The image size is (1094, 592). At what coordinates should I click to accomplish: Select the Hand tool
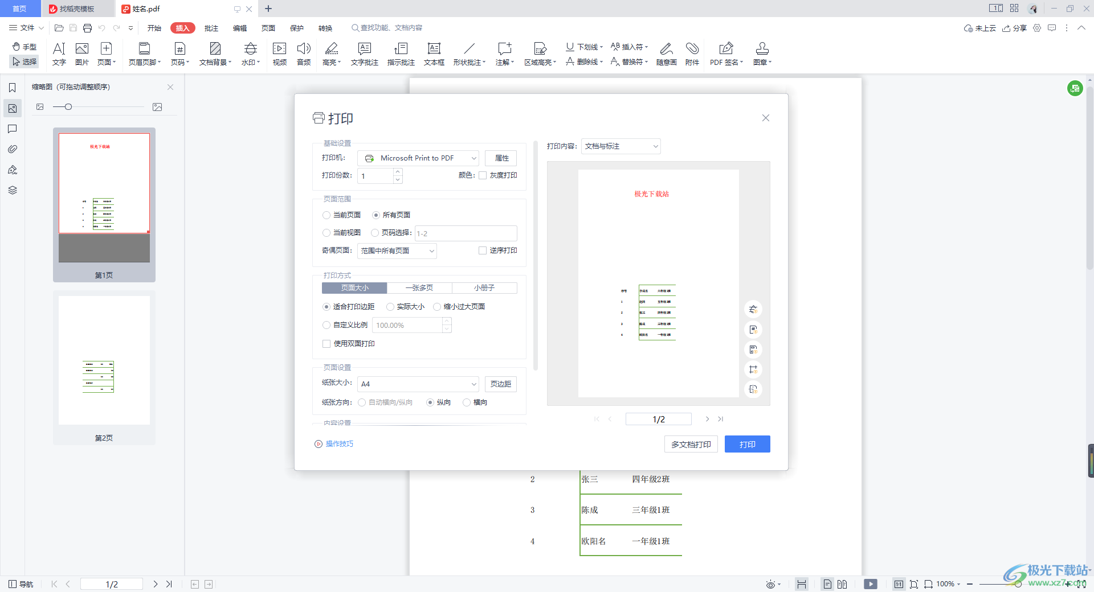25,47
